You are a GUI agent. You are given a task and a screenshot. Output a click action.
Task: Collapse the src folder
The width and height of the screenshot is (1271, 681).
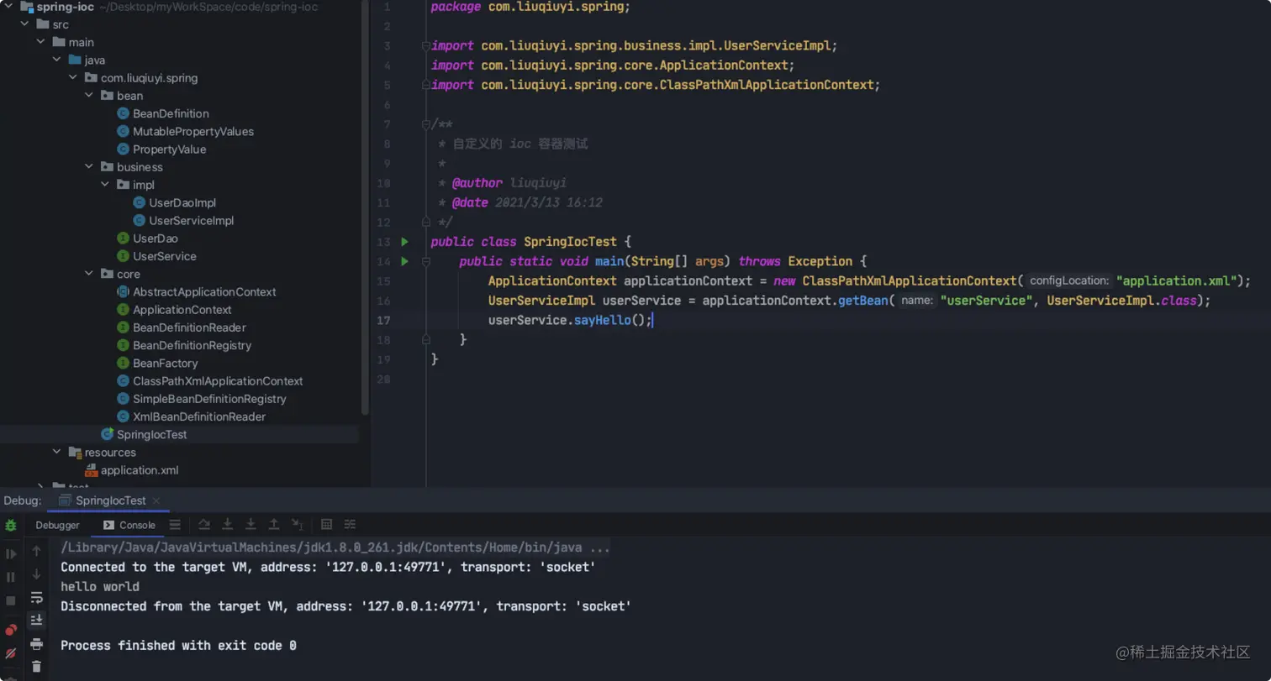pyautogui.click(x=24, y=24)
